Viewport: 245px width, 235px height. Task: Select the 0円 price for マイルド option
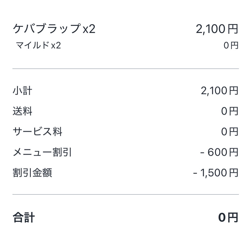pos(231,46)
